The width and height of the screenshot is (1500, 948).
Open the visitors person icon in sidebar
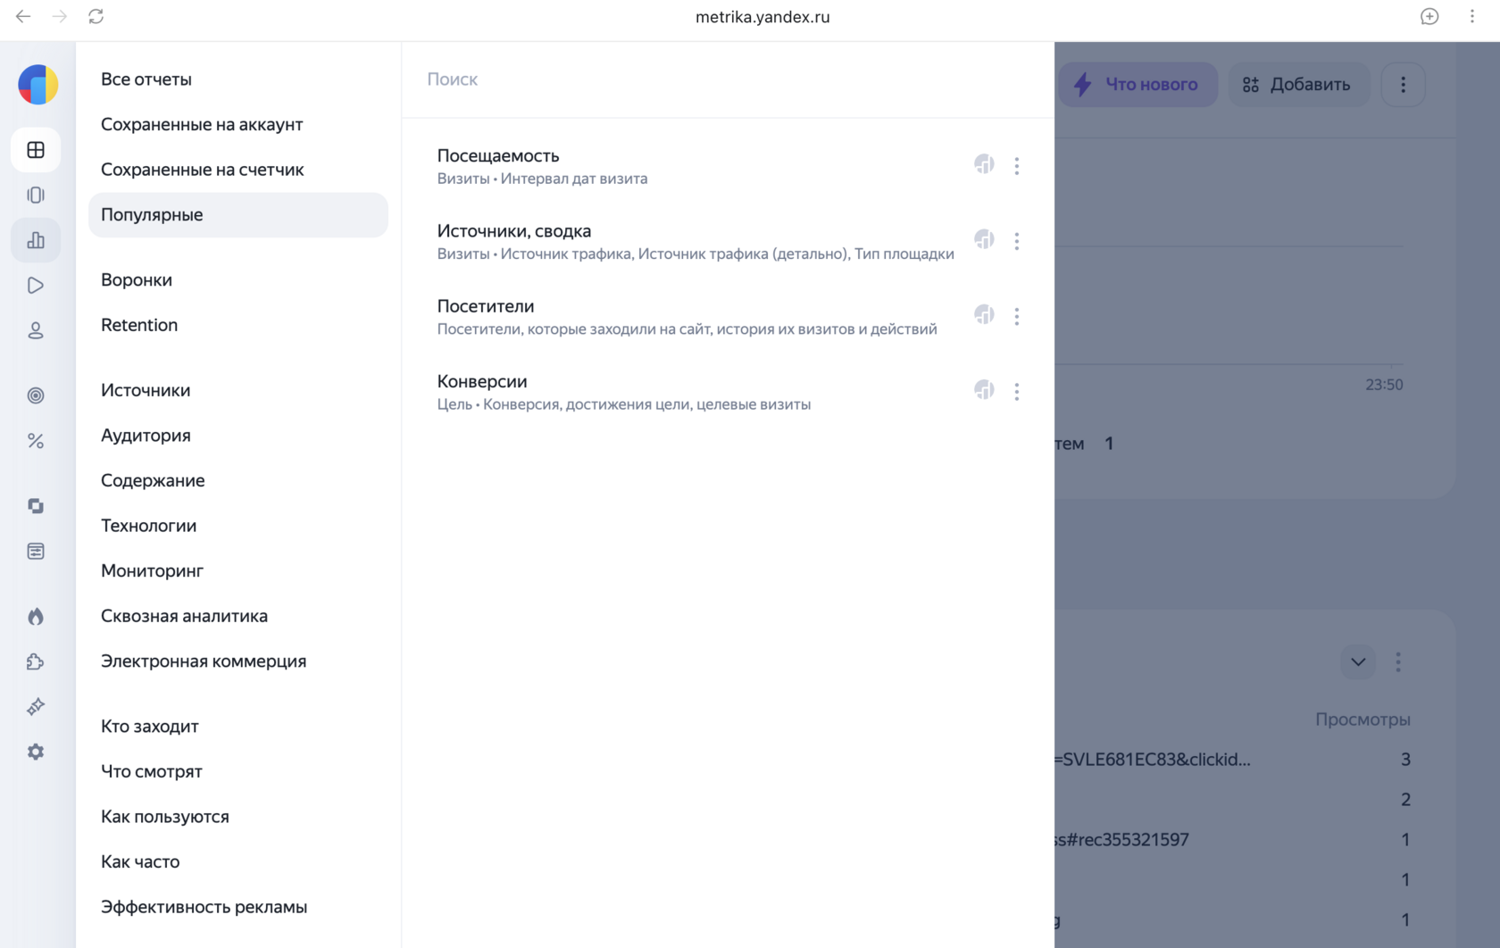[36, 331]
